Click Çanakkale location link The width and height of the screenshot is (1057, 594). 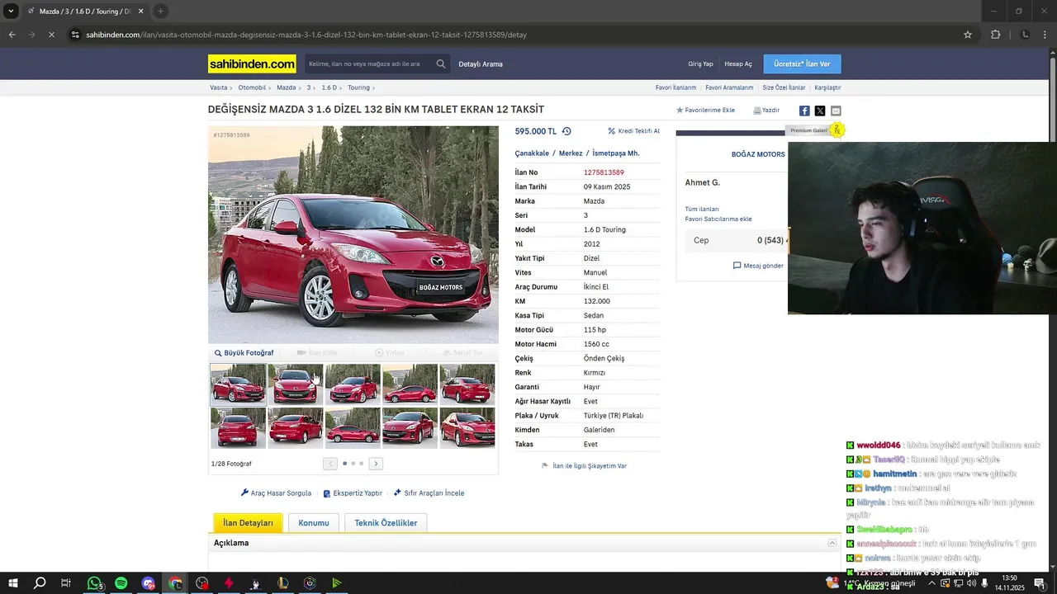pyautogui.click(x=532, y=153)
